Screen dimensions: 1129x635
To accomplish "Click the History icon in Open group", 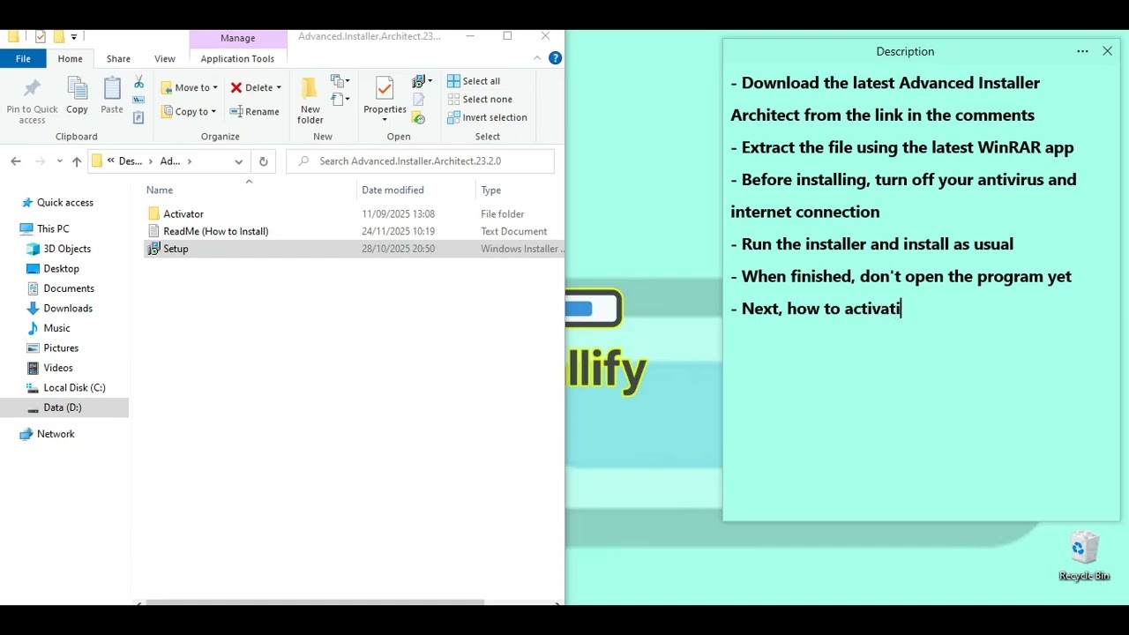I will click(x=419, y=117).
